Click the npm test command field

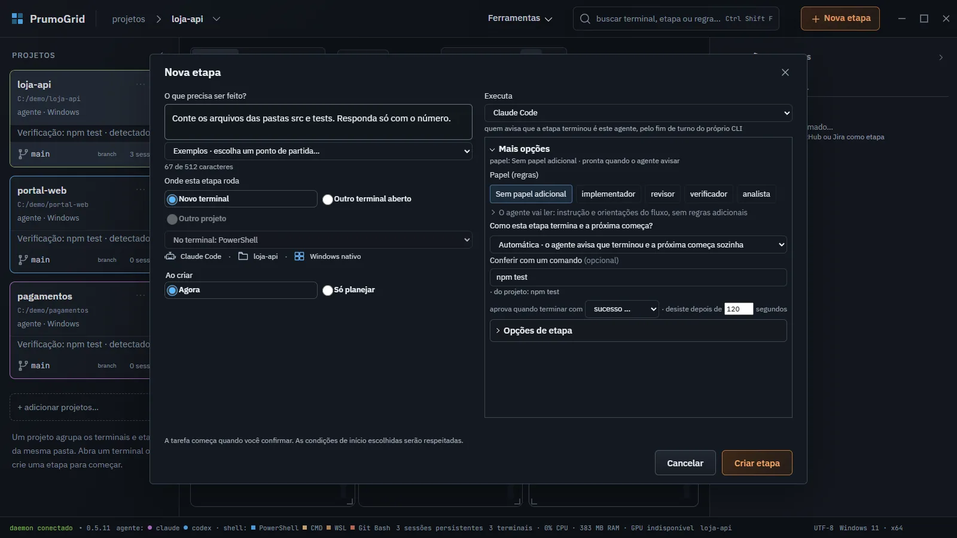click(x=638, y=277)
